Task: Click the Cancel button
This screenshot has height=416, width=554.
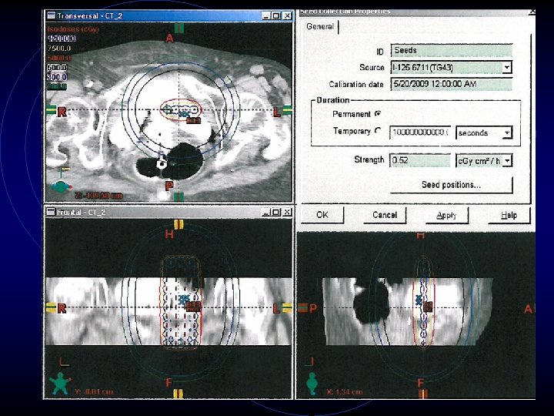Action: click(385, 215)
